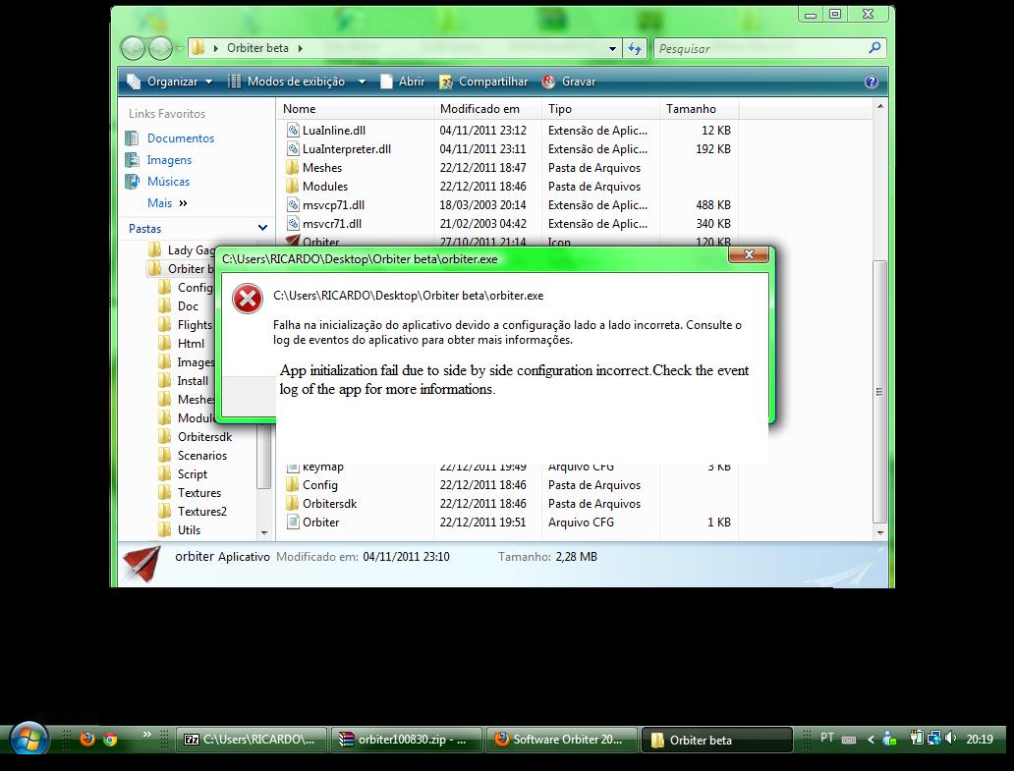Click the search magnifier icon

pyautogui.click(x=874, y=48)
